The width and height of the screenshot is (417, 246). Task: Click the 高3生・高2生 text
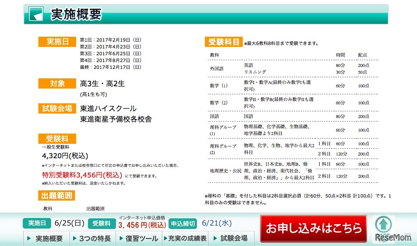[x=102, y=84]
